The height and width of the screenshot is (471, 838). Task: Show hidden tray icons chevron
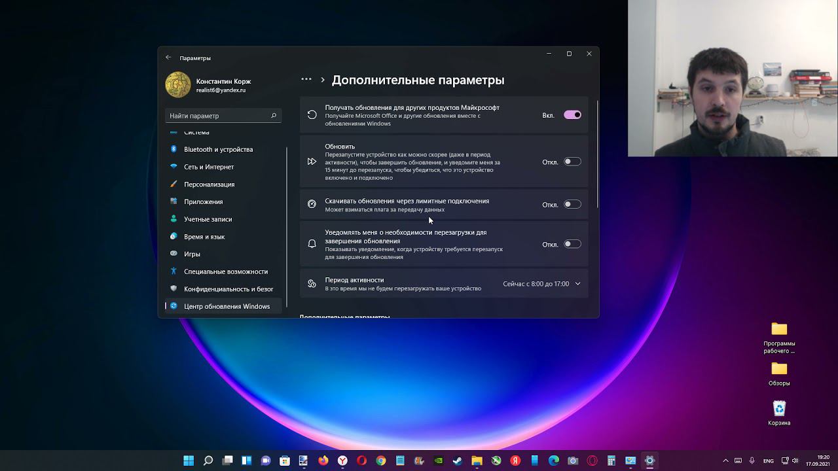click(725, 461)
